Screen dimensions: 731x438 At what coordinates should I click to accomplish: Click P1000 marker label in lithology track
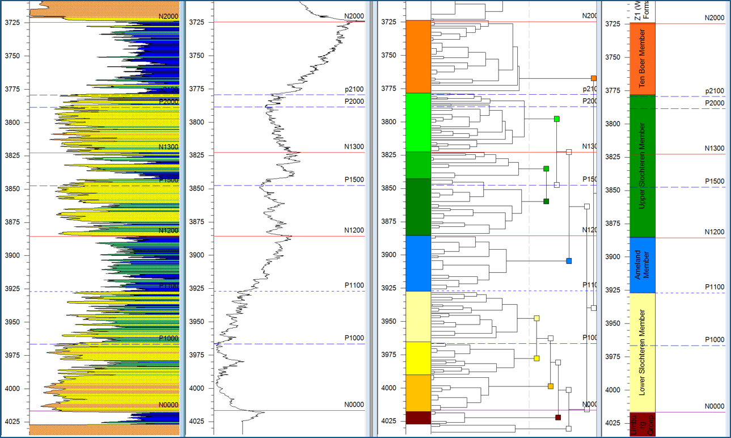[x=168, y=338]
